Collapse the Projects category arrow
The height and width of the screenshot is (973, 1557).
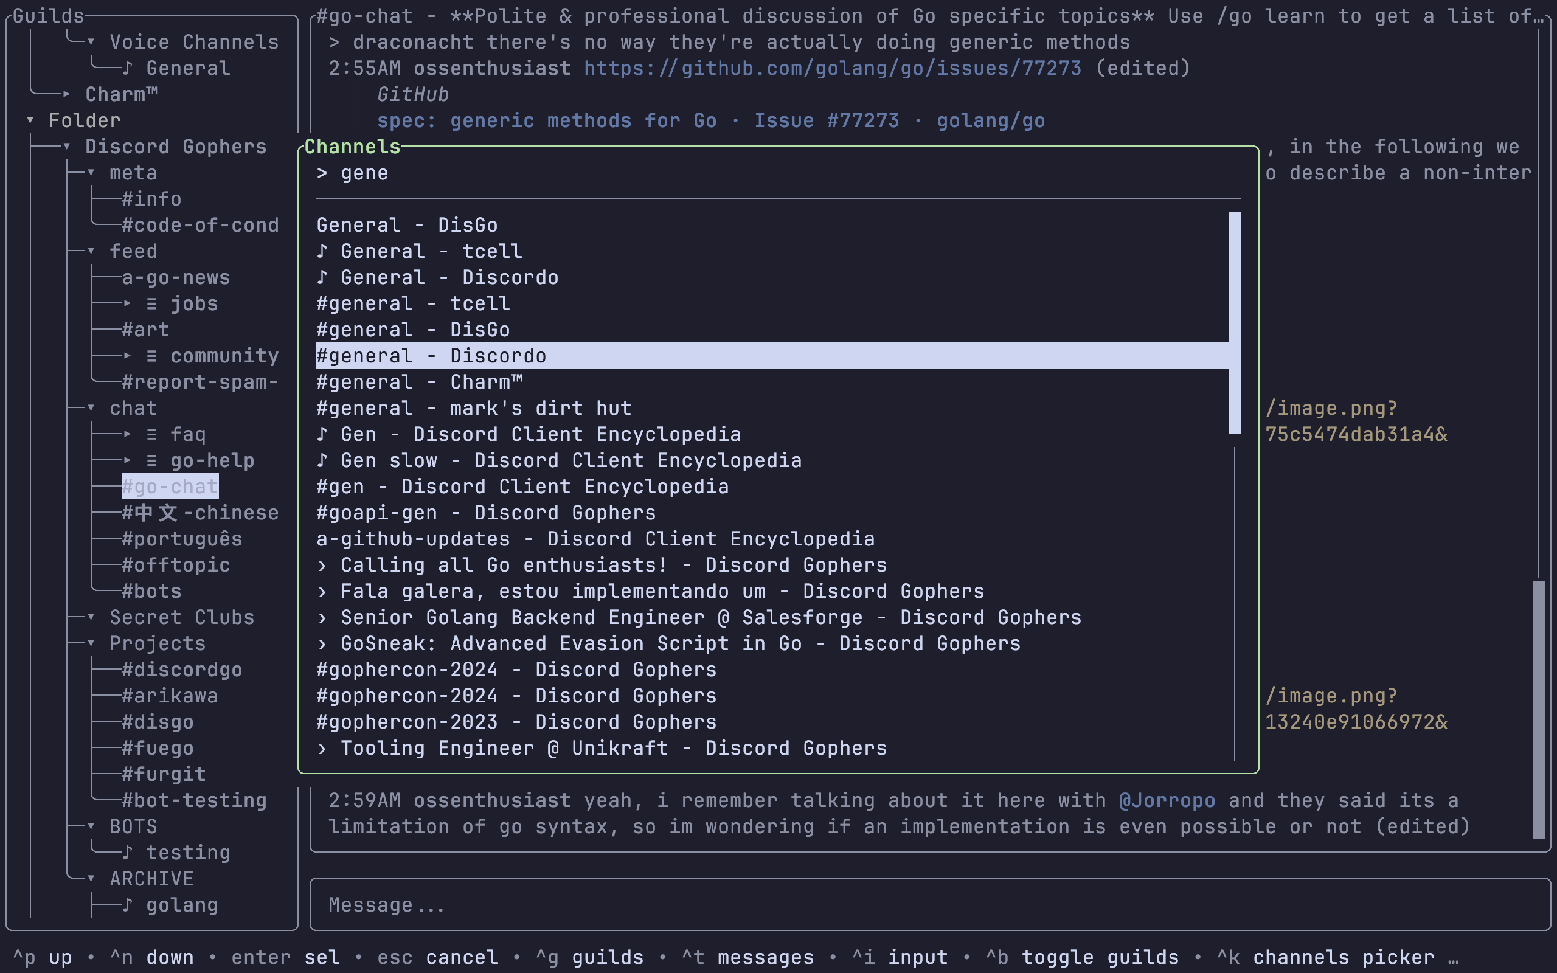pos(91,643)
